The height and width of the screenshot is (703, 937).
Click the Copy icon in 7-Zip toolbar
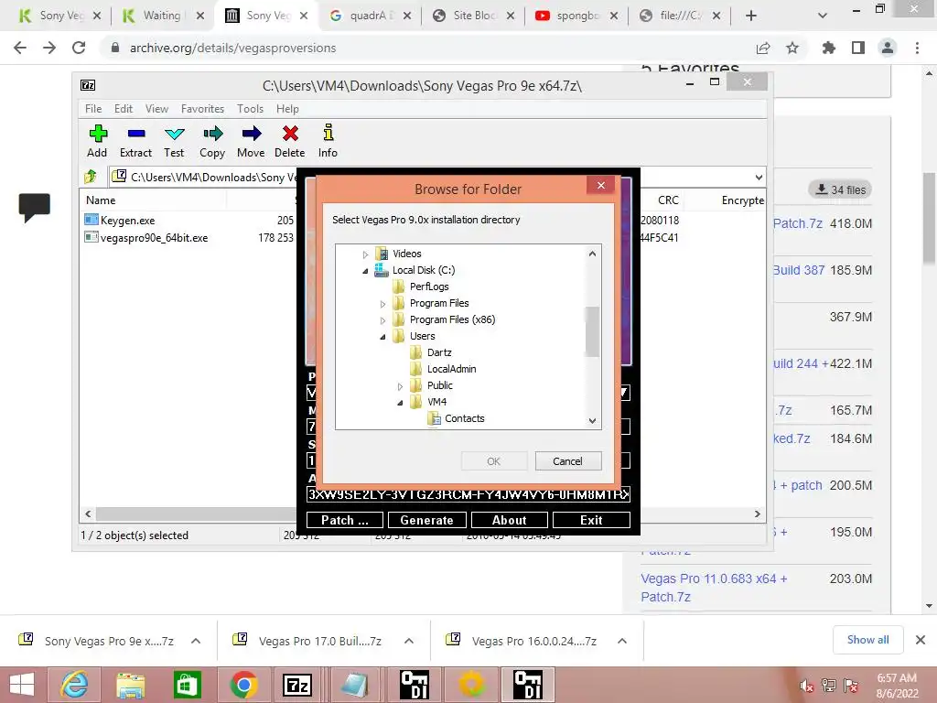pyautogui.click(x=212, y=134)
